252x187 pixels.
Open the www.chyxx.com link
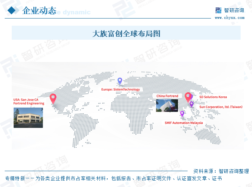[x=230, y=17]
